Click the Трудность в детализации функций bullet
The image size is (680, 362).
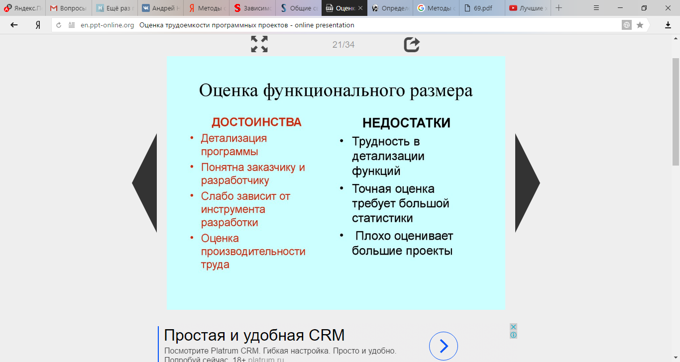point(388,156)
